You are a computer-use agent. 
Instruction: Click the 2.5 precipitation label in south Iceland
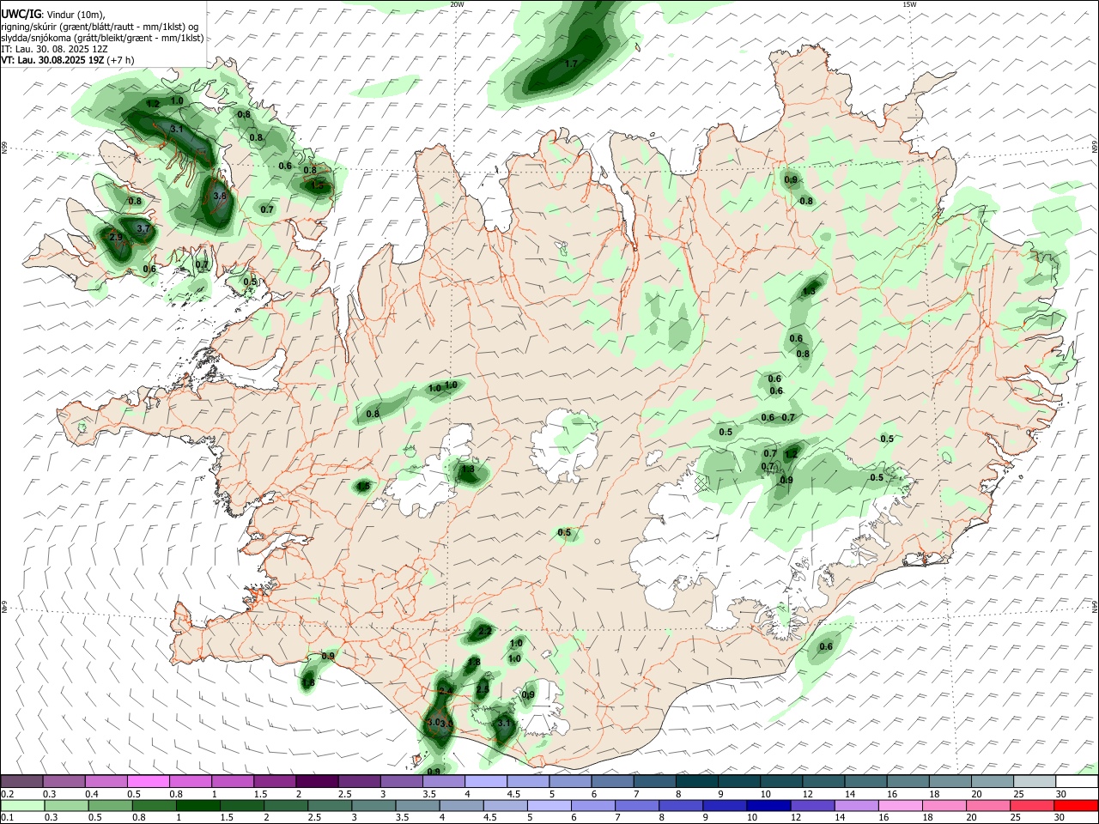click(x=483, y=689)
